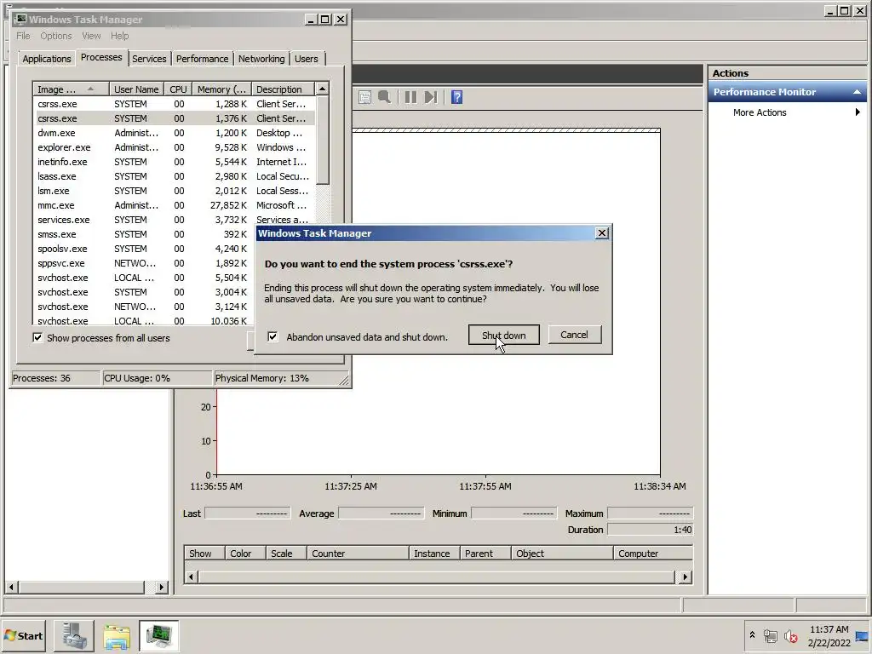
Task: Expand More Actions submenu arrow
Action: pos(858,112)
